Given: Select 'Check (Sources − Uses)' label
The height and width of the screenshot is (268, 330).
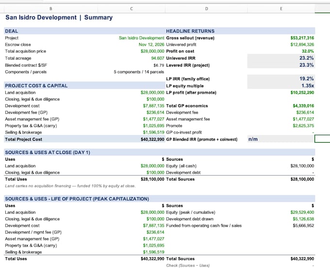Looking at the screenshot, I should point(188,266).
